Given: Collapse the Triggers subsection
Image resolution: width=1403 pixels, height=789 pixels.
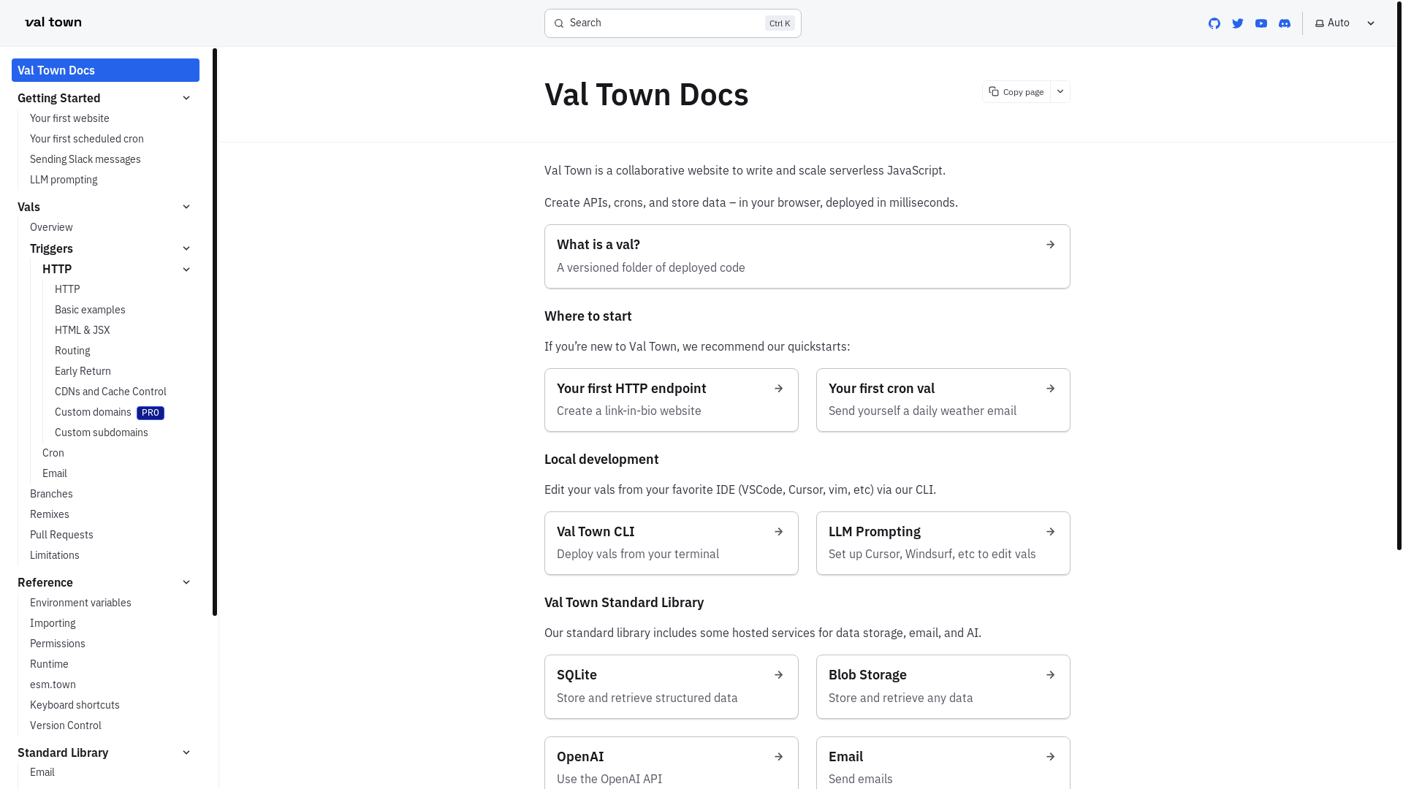Looking at the screenshot, I should (186, 248).
